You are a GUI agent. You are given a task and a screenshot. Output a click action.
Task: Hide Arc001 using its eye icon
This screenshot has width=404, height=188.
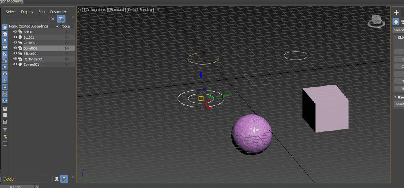point(15,32)
